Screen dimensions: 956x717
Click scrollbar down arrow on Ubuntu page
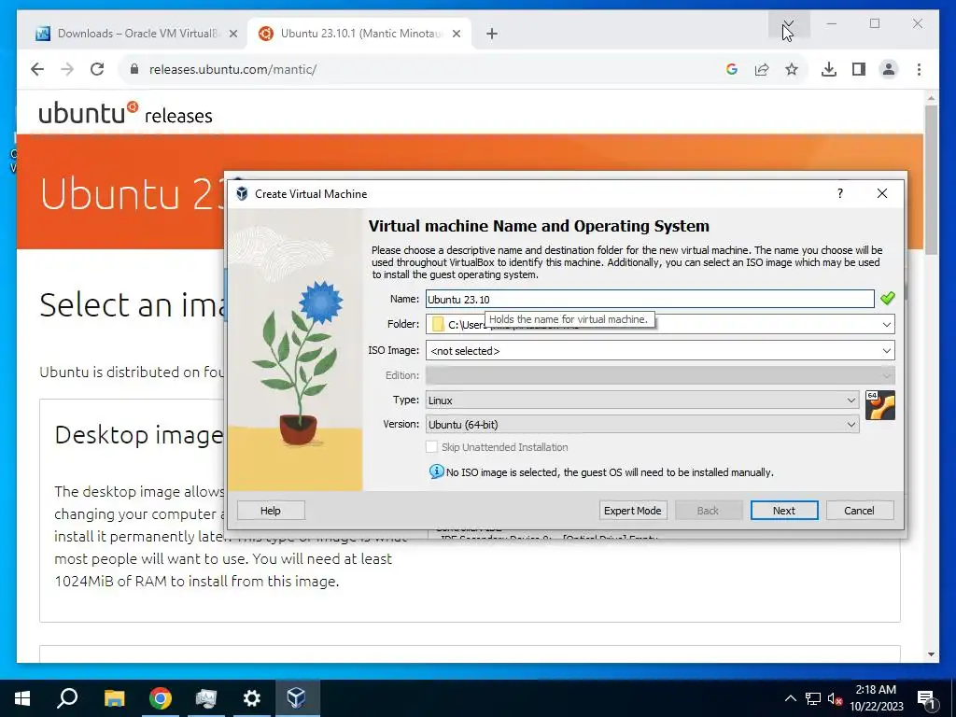[x=931, y=654]
